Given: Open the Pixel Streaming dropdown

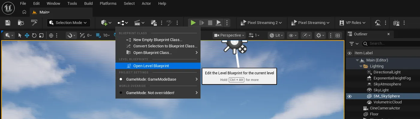Looking at the screenshot, I should (310, 22).
